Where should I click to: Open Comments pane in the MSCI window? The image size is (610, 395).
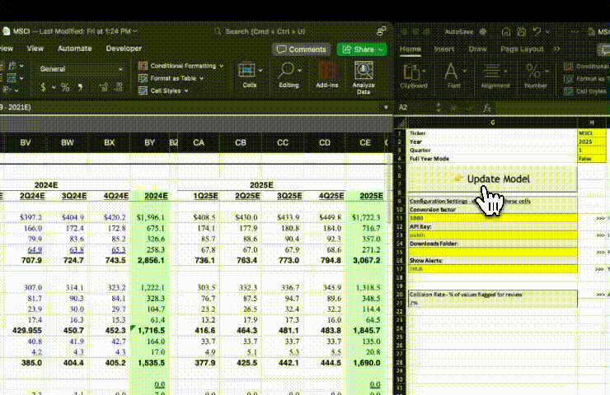[x=302, y=49]
